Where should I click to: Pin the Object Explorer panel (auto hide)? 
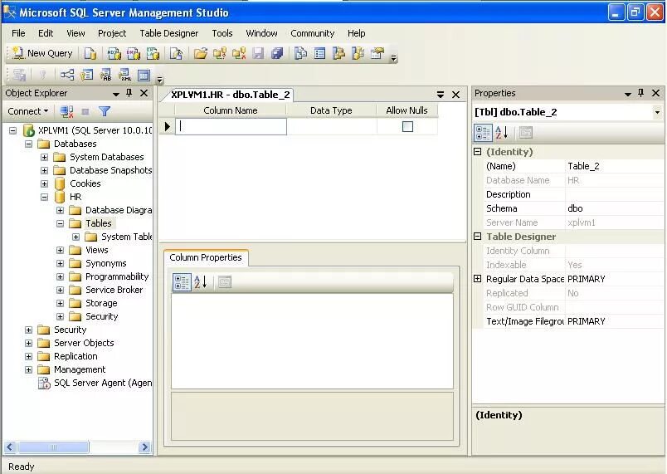[129, 93]
